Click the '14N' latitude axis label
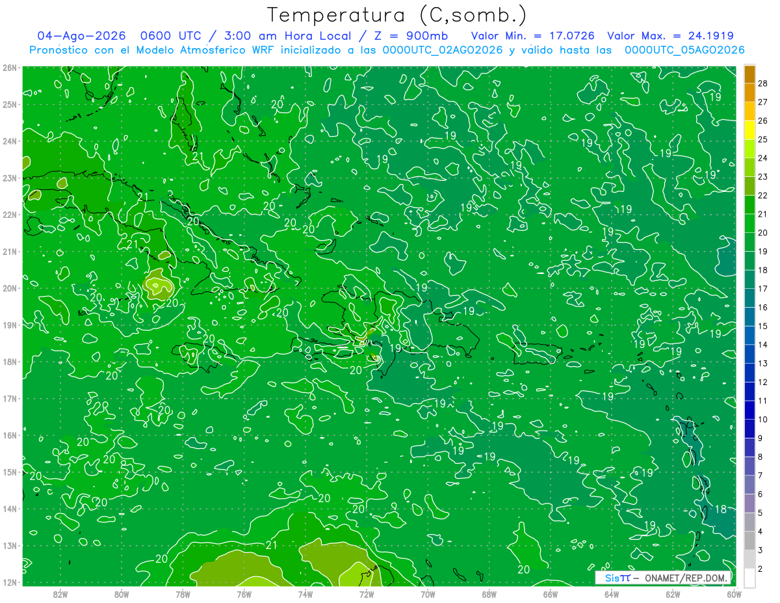Image resolution: width=780 pixels, height=603 pixels. point(10,509)
